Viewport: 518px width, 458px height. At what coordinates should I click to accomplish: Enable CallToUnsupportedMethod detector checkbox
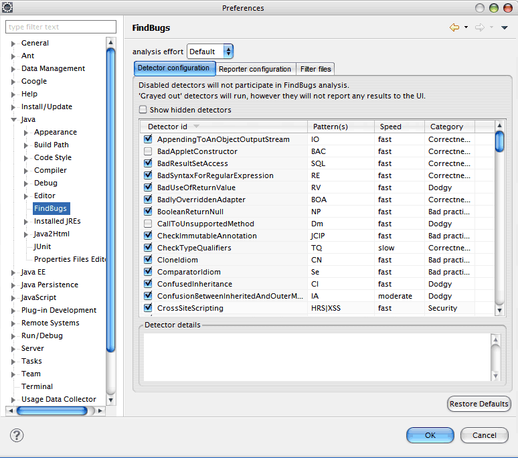(148, 224)
